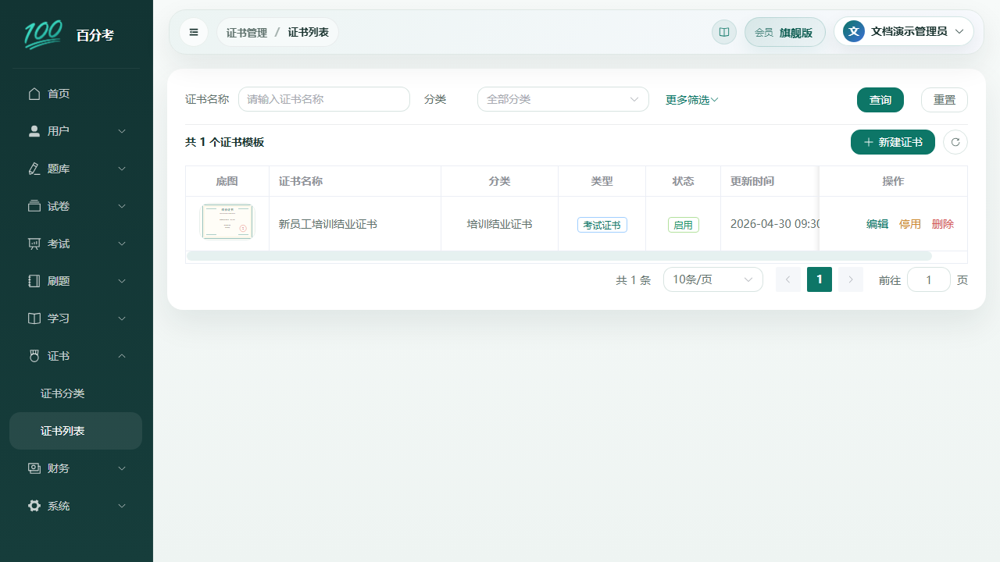
Task: Click the 重置 reset button
Action: coord(945,100)
